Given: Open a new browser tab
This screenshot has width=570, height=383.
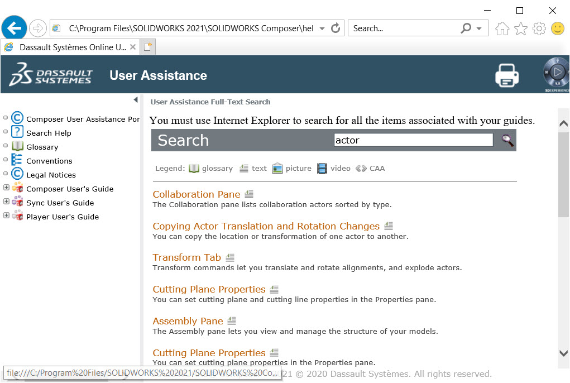Looking at the screenshot, I should [x=147, y=47].
